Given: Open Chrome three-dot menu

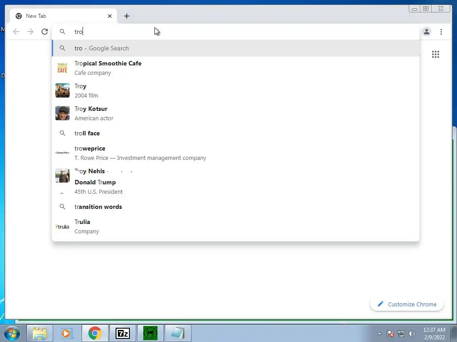Looking at the screenshot, I should (x=441, y=32).
